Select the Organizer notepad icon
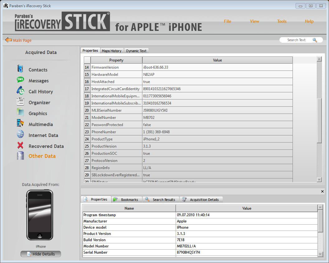The image size is (329, 263). click(20, 101)
